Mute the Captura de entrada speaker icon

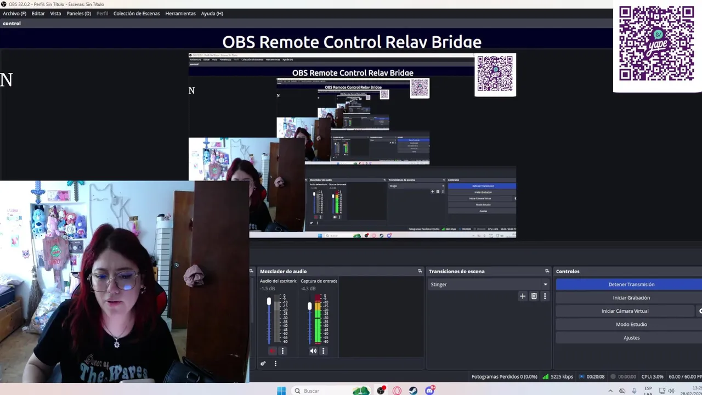pyautogui.click(x=313, y=351)
